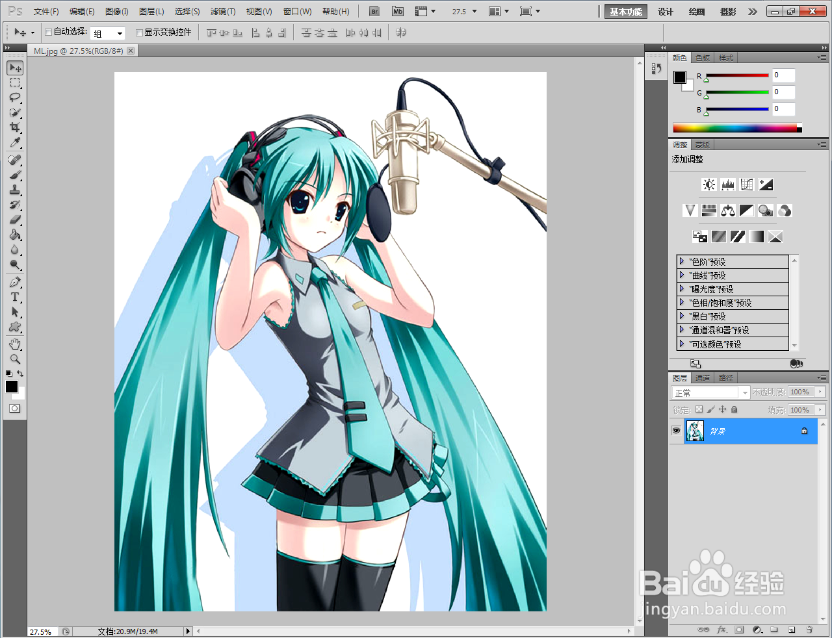Viewport: 832px width, 638px height.
Task: Enable the 显示变换控件 checkbox
Action: pos(139,32)
